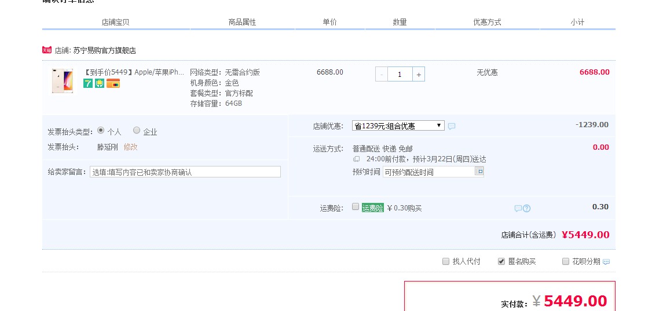Click the Tmall store logo icon
The image size is (663, 311).
coord(46,50)
